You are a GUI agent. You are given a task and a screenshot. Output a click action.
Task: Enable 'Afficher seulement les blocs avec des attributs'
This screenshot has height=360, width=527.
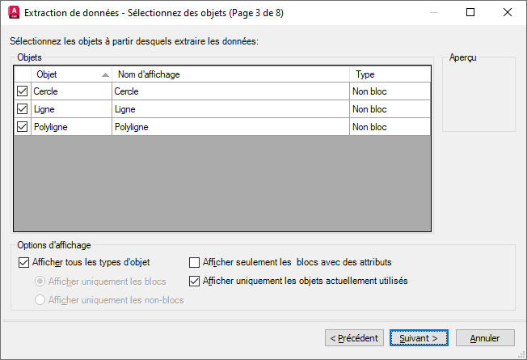click(194, 262)
